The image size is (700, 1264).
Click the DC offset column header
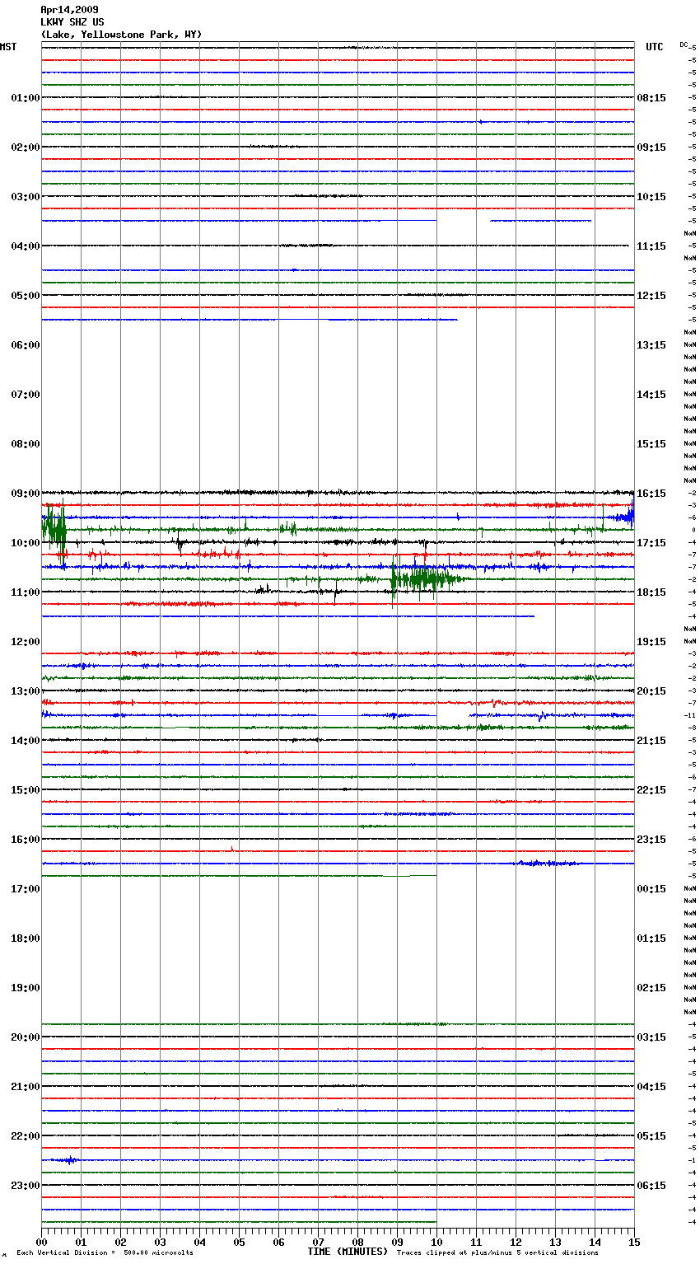coord(684,44)
